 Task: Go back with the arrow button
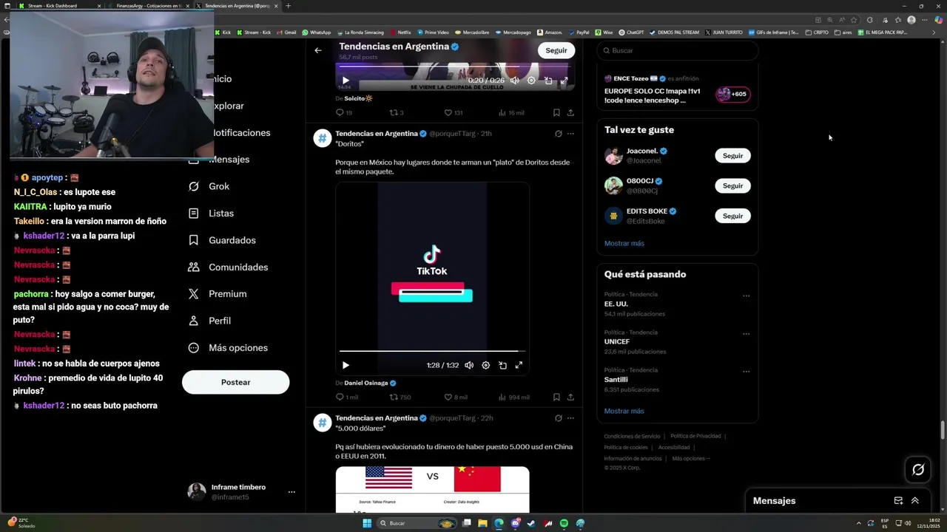click(318, 50)
